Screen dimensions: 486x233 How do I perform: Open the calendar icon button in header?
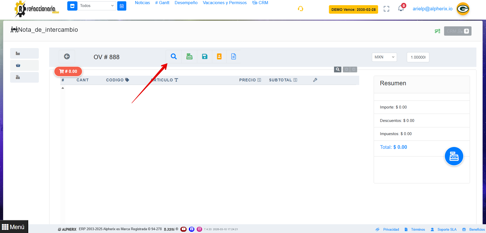[x=122, y=6]
